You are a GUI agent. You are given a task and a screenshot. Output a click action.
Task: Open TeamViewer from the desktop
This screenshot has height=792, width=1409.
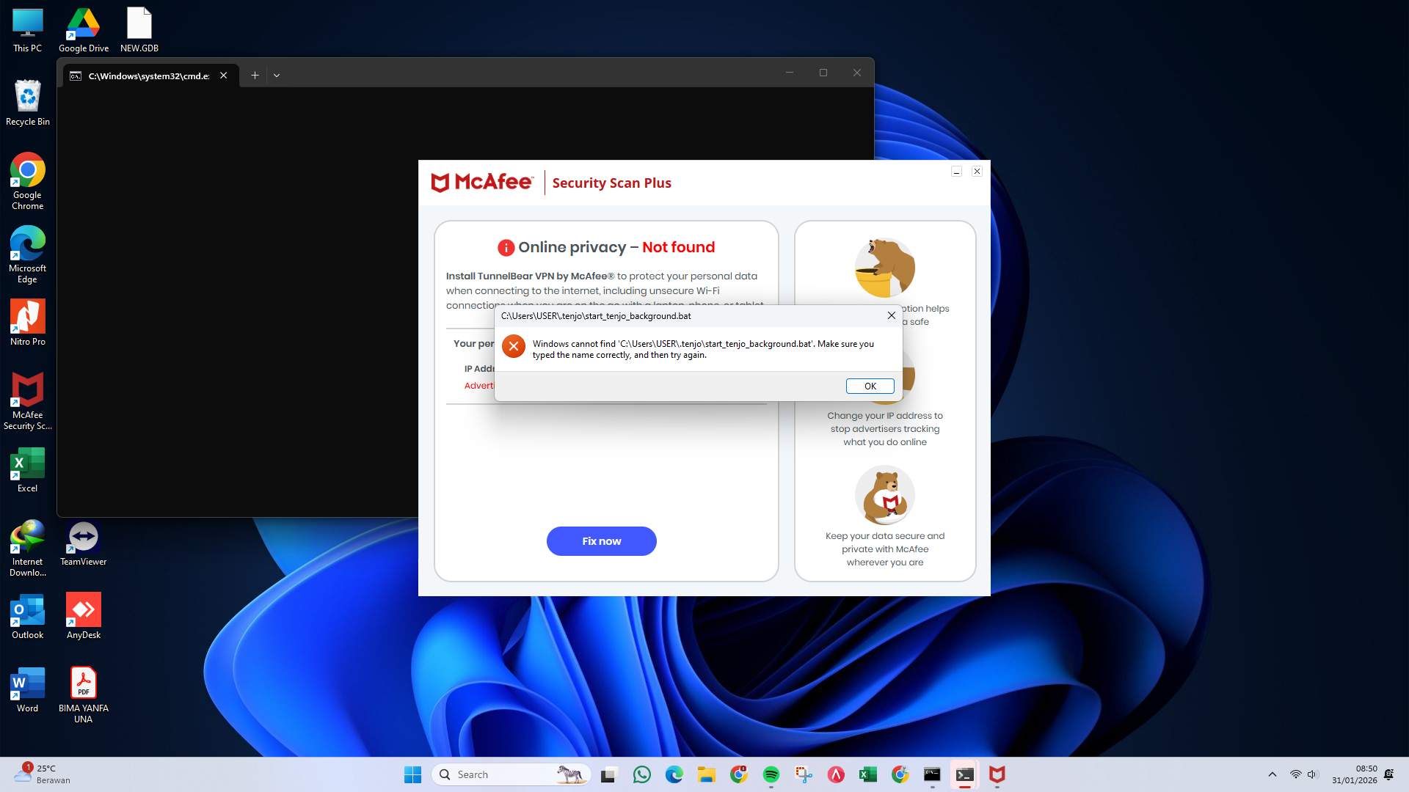(83, 536)
